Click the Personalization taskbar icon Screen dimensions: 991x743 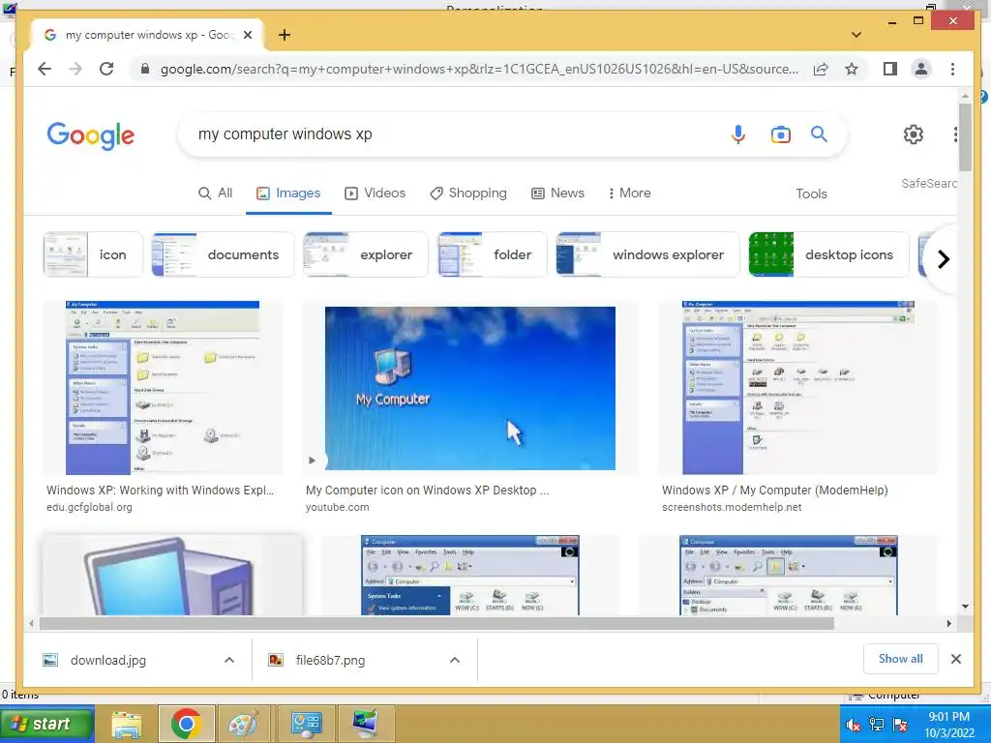click(x=366, y=724)
